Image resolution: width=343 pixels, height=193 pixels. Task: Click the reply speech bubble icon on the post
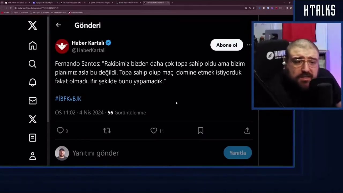pos(60,131)
